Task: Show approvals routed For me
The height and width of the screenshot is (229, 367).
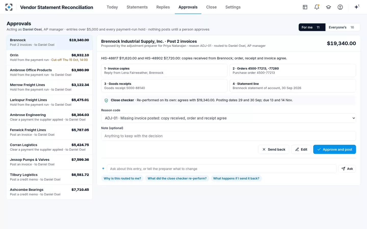Action: (x=312, y=27)
